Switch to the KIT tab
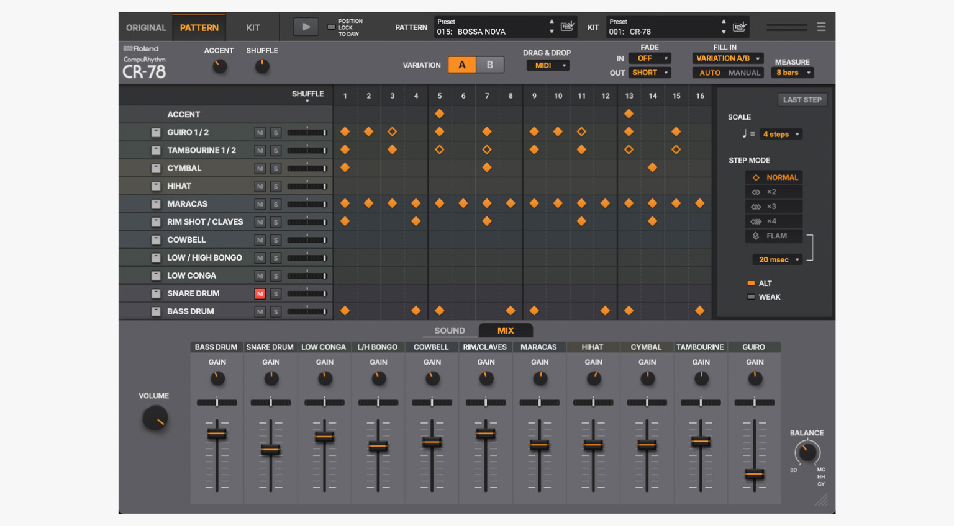This screenshot has height=526, width=954. (x=253, y=27)
